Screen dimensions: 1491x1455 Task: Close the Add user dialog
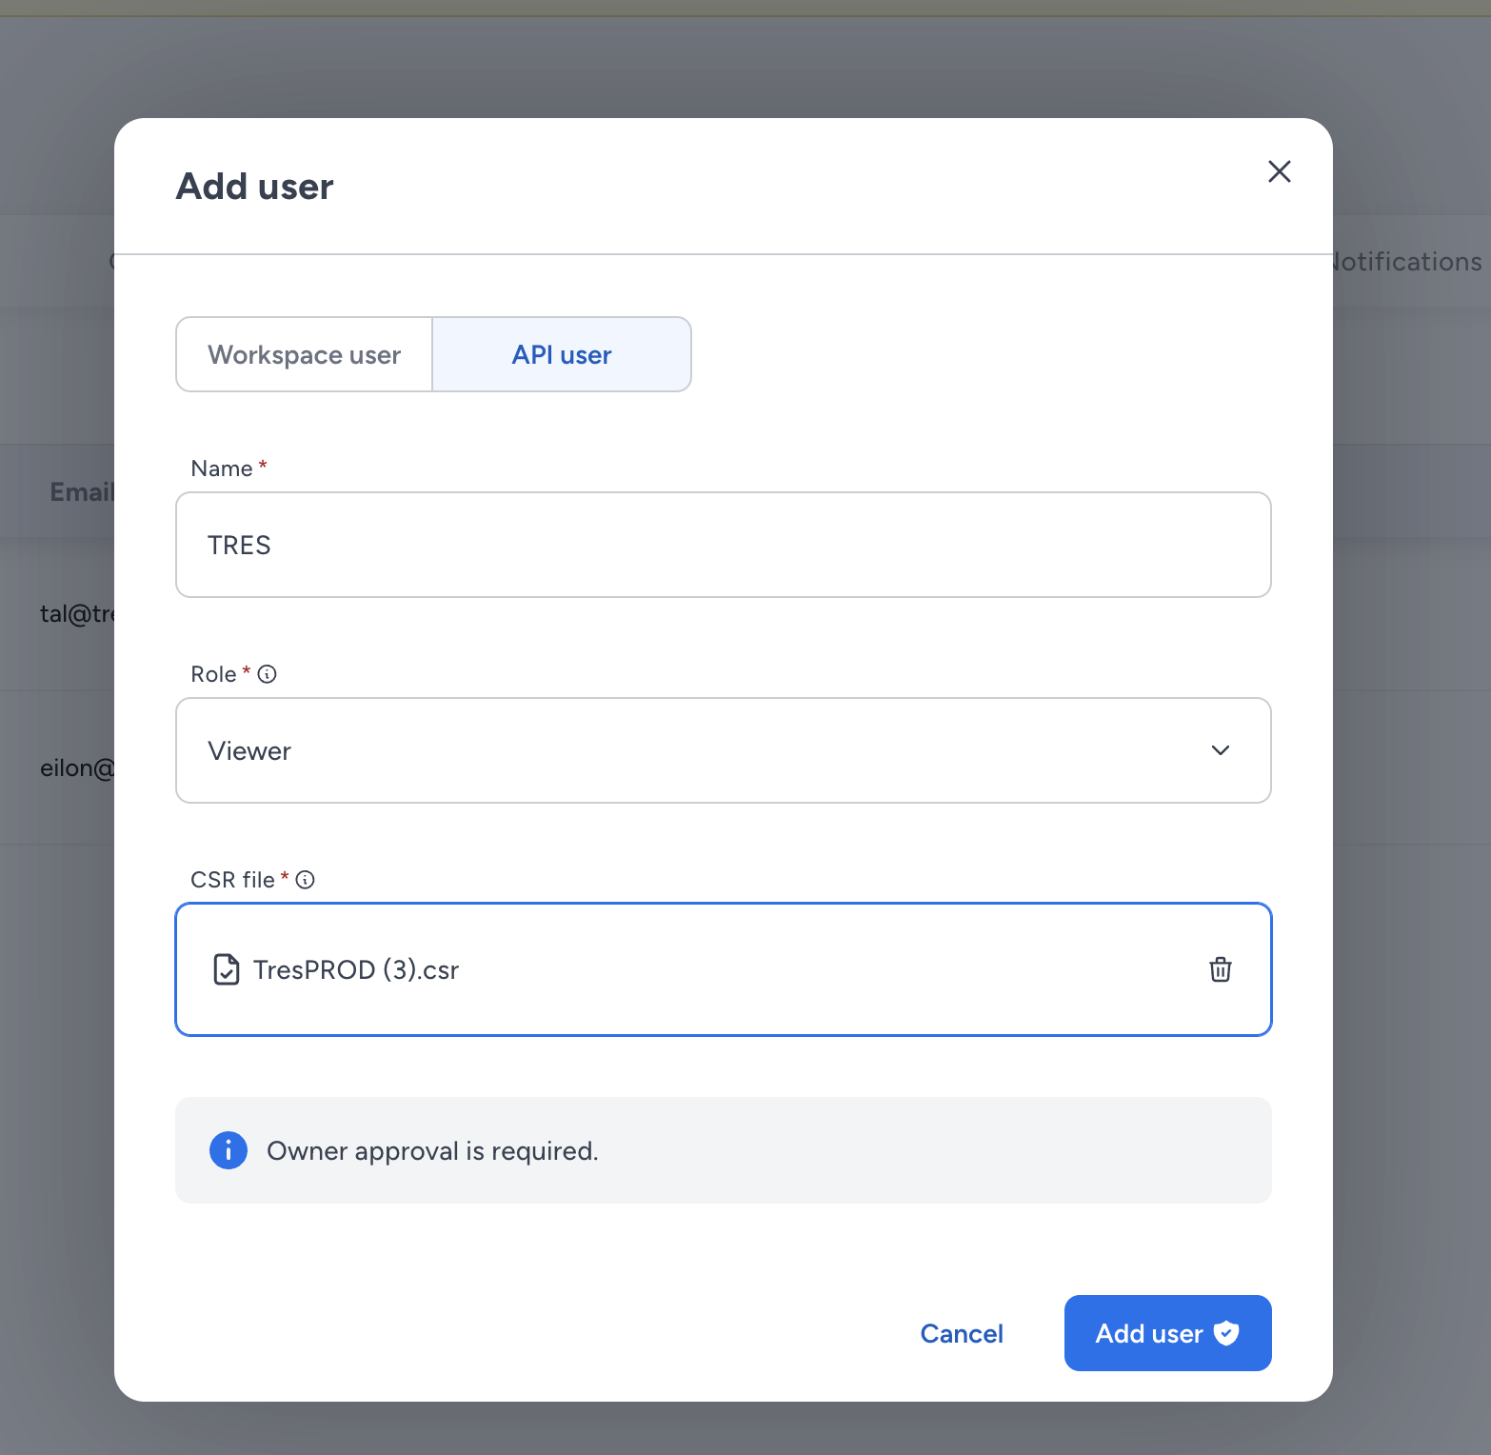click(1279, 171)
